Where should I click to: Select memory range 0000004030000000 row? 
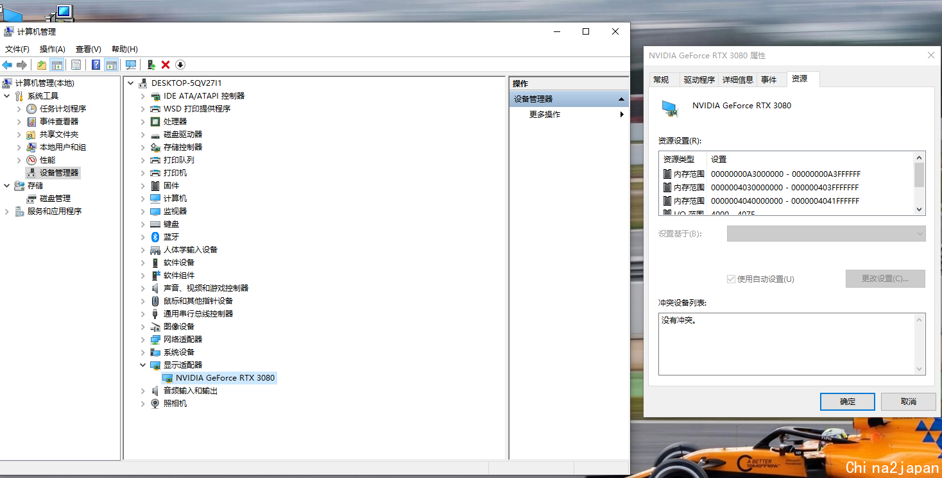point(786,188)
